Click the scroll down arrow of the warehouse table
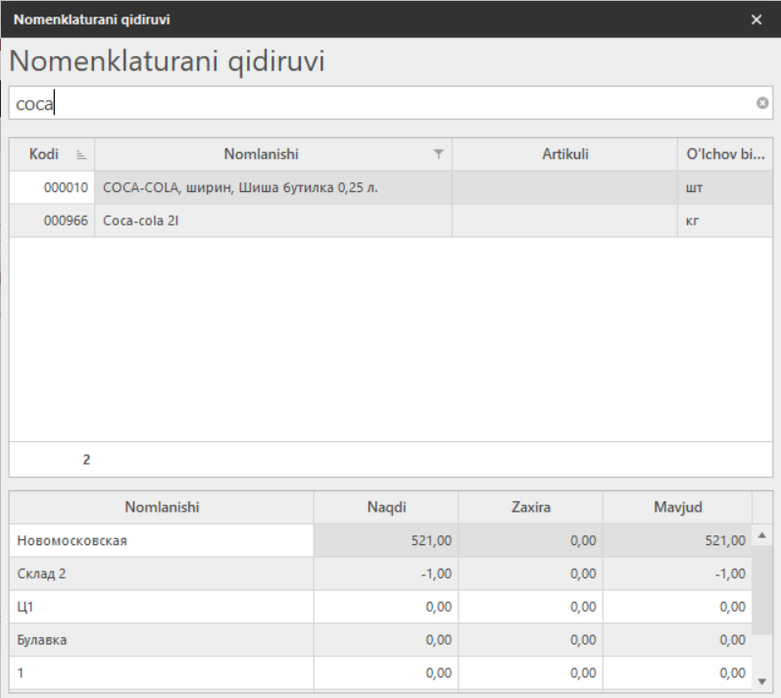 [x=761, y=681]
